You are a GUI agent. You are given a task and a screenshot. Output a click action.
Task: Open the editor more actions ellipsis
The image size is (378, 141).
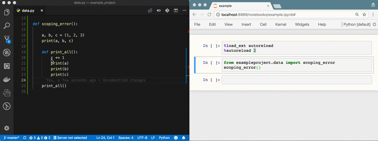tap(184, 11)
